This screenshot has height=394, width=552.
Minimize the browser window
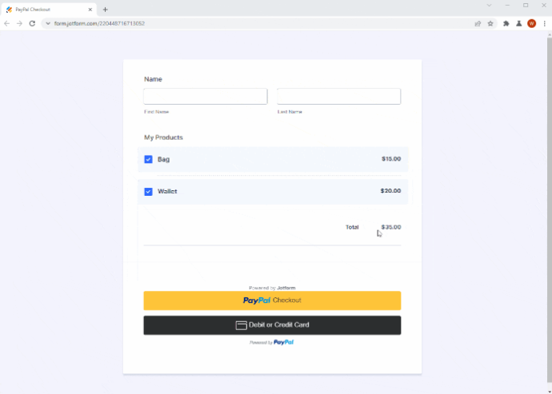point(507,6)
